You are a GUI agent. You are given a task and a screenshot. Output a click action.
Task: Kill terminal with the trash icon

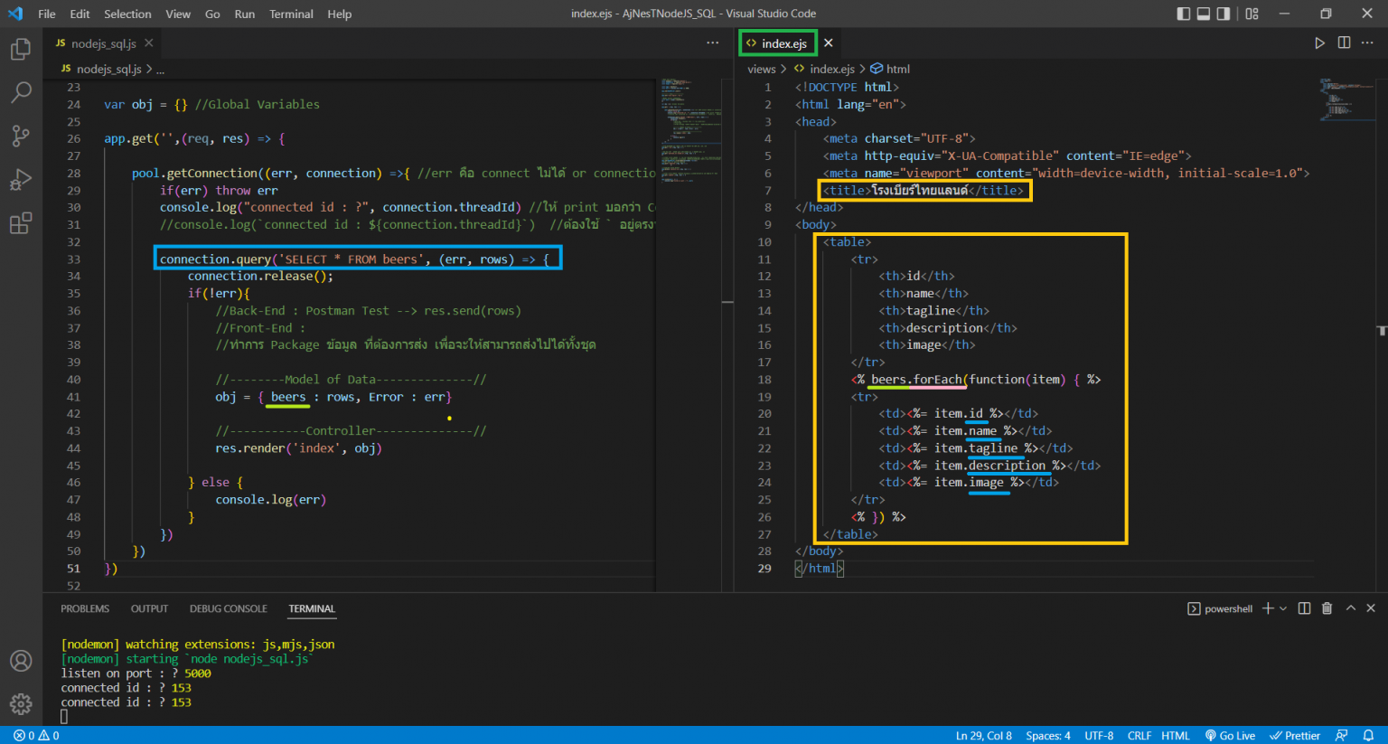click(x=1327, y=608)
